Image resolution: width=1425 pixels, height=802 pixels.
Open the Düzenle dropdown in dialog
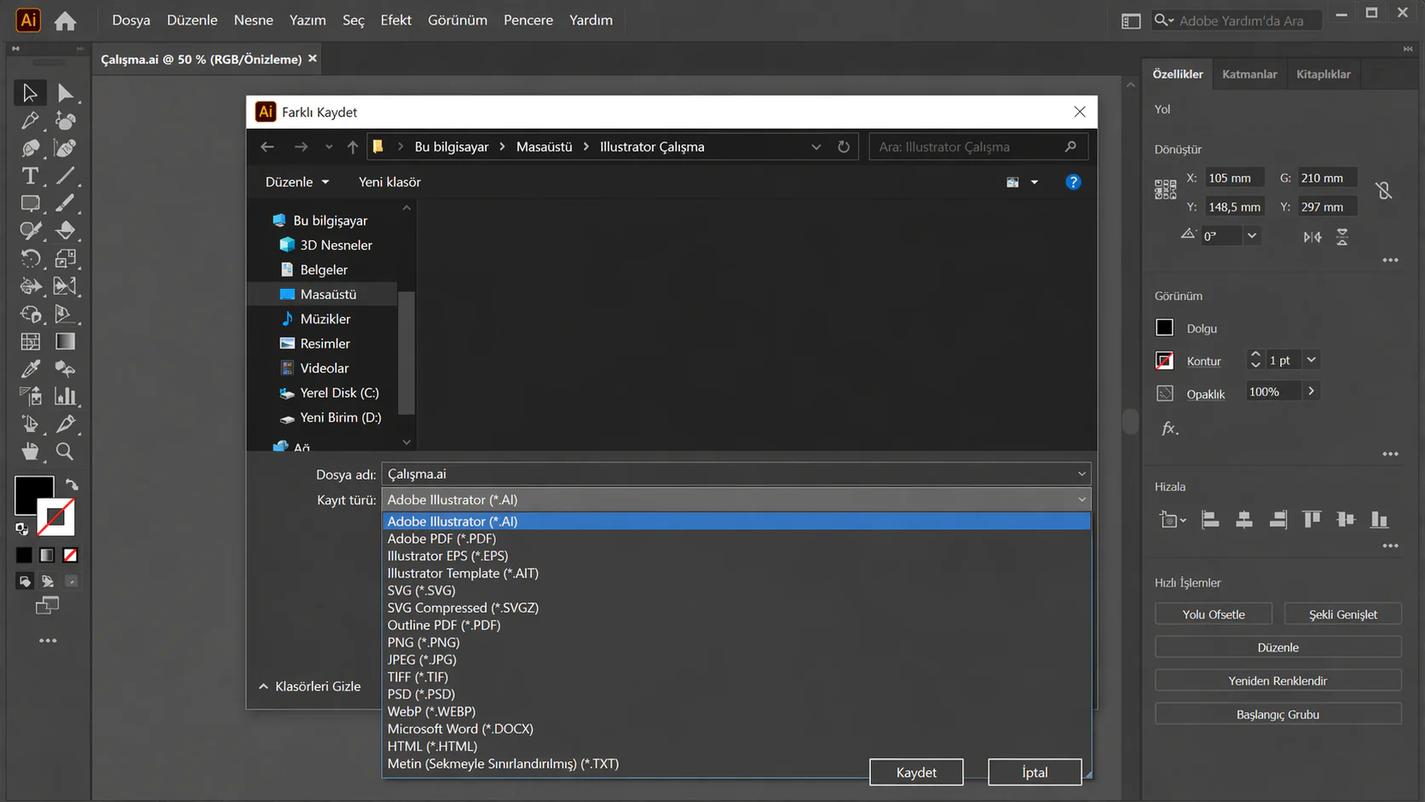point(297,182)
